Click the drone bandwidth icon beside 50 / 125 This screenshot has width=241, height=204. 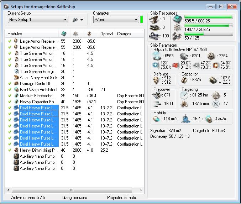pos(177,36)
